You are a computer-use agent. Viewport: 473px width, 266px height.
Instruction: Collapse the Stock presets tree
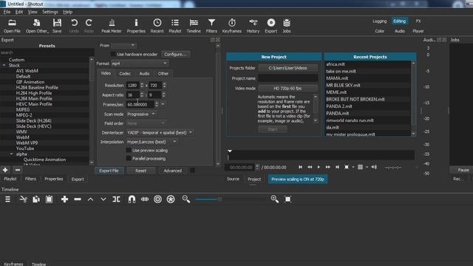(x=4, y=66)
